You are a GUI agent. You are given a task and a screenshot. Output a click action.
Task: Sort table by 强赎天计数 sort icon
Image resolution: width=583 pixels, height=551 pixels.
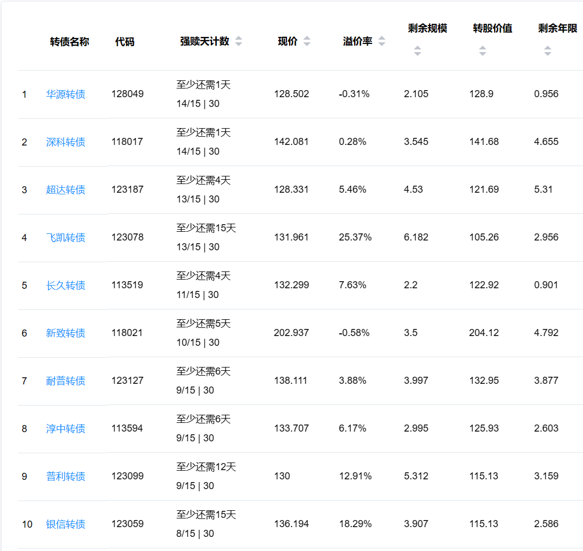click(x=239, y=42)
